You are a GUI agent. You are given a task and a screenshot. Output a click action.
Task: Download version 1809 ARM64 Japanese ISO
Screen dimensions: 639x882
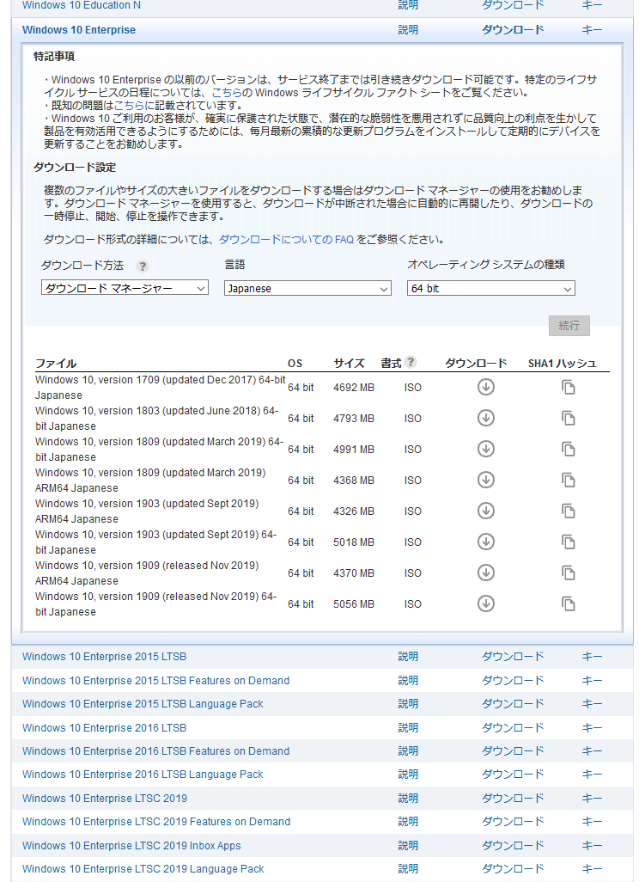(485, 480)
